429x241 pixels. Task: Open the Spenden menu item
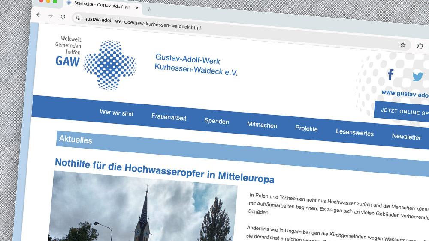point(217,121)
